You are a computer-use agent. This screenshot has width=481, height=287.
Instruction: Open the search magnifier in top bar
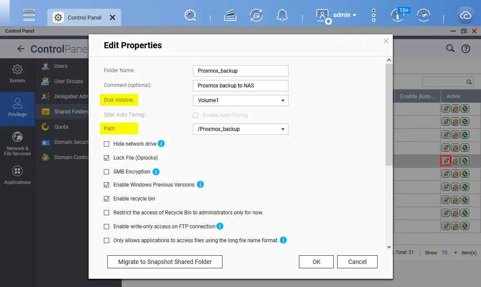[x=190, y=15]
